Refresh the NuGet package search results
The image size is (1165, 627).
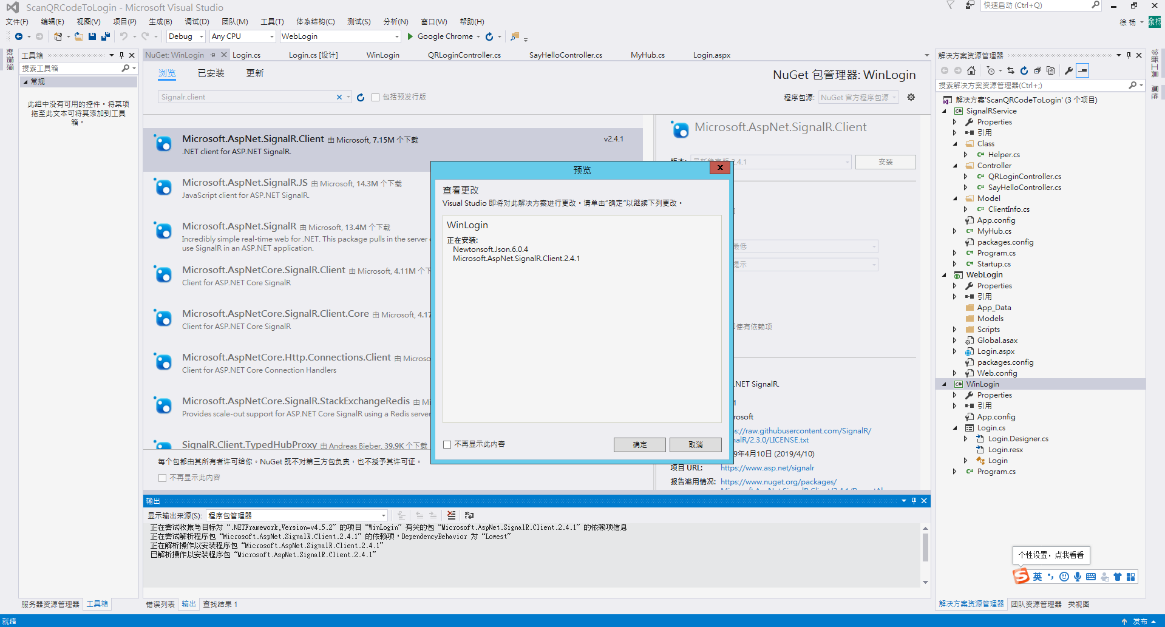coord(361,97)
